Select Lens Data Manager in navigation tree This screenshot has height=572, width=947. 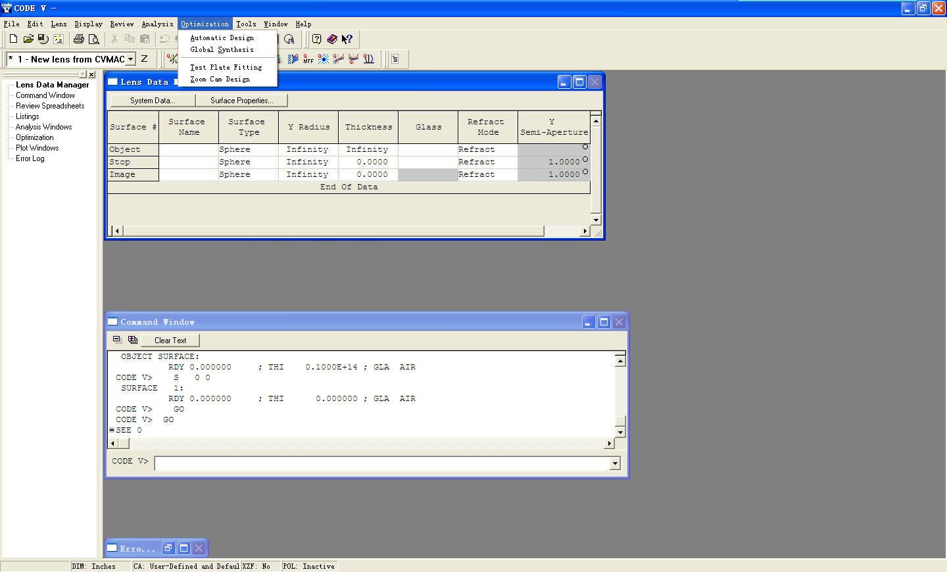[52, 85]
